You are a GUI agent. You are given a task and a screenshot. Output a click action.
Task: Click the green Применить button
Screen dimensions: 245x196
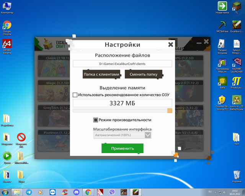point(122,148)
